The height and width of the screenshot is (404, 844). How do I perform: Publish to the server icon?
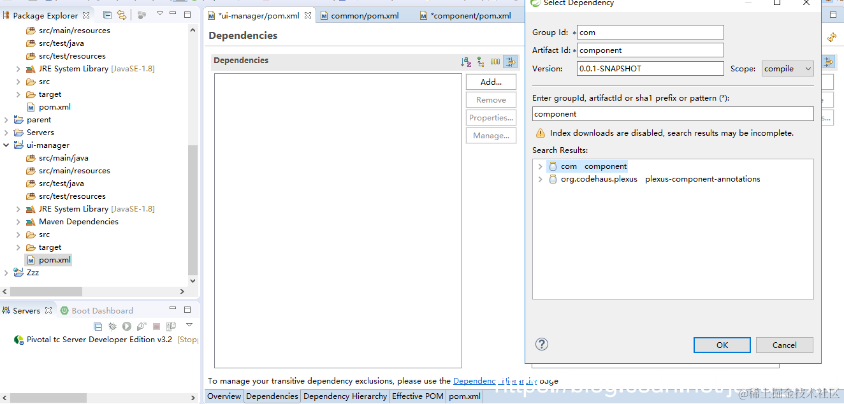(x=171, y=326)
